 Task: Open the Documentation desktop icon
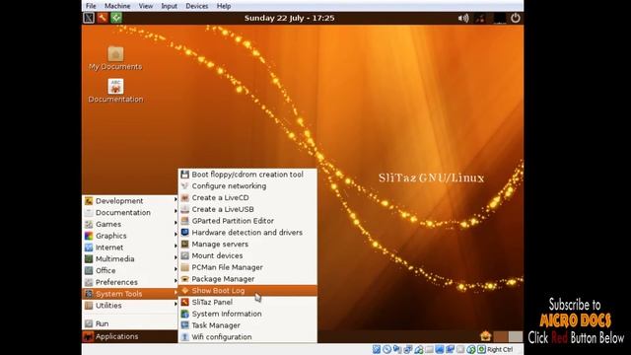tap(115, 91)
